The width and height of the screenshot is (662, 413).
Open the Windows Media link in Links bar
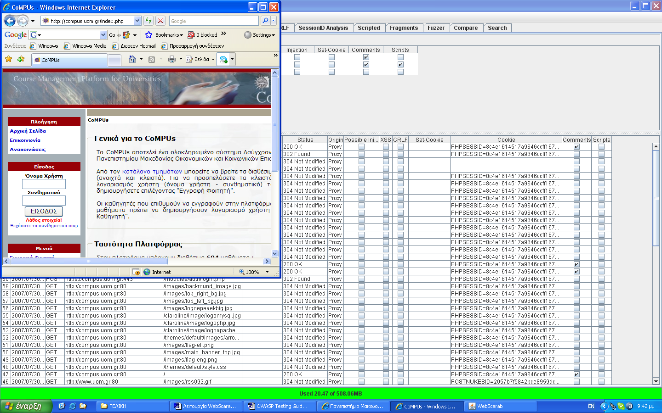click(85, 46)
